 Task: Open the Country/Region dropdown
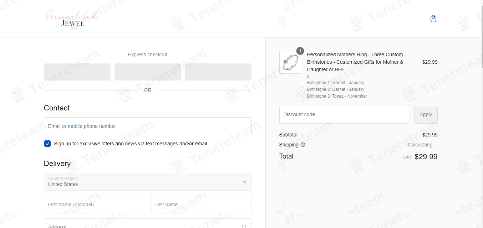[148, 182]
